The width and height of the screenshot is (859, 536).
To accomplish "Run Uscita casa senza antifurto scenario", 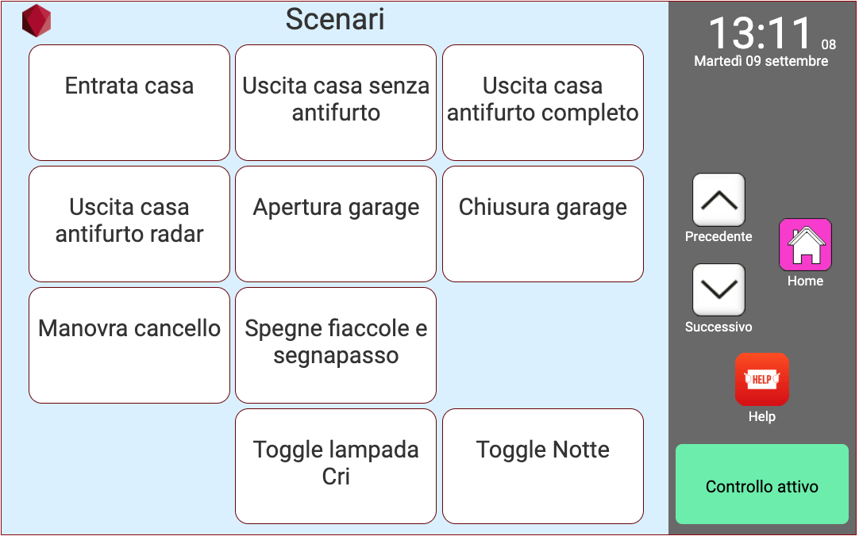I will pos(336,102).
